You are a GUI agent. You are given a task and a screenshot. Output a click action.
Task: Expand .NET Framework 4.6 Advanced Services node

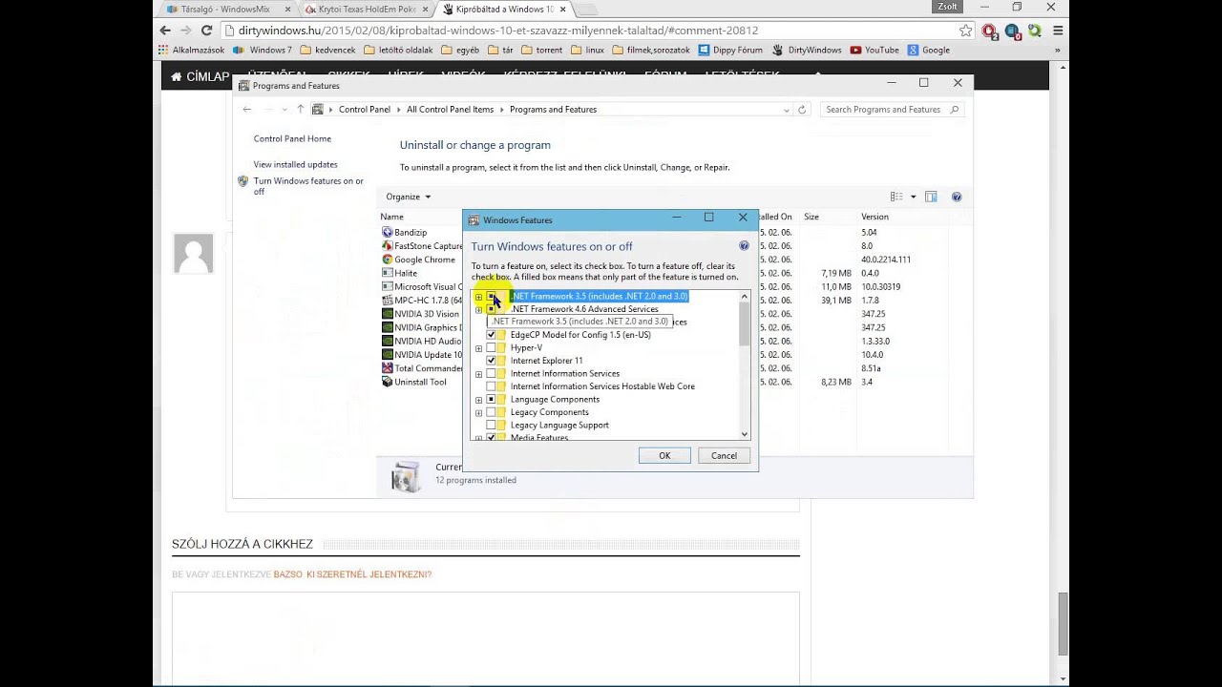[478, 309]
